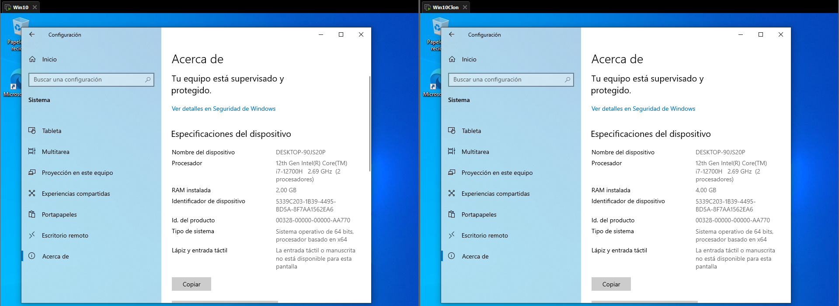Click Experiencias compartidas icon in Win10Clon VM
The width and height of the screenshot is (839, 306).
pyautogui.click(x=452, y=194)
